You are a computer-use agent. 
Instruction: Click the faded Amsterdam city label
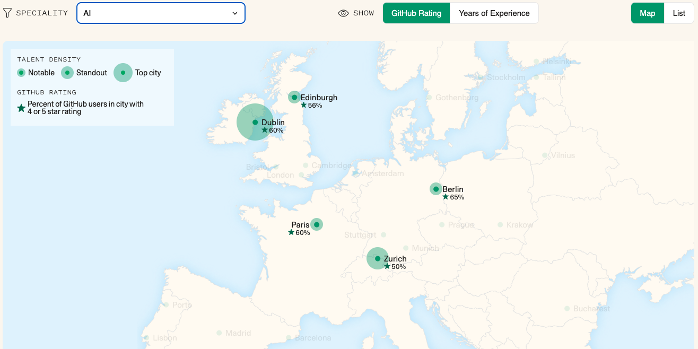click(x=382, y=173)
